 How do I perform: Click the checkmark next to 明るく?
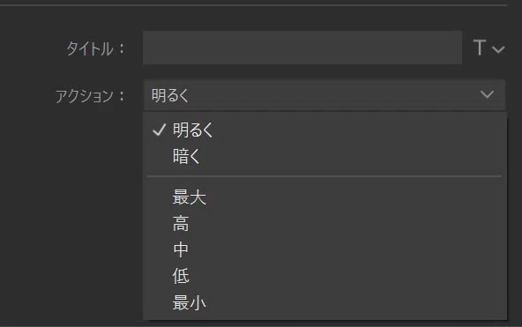[159, 130]
